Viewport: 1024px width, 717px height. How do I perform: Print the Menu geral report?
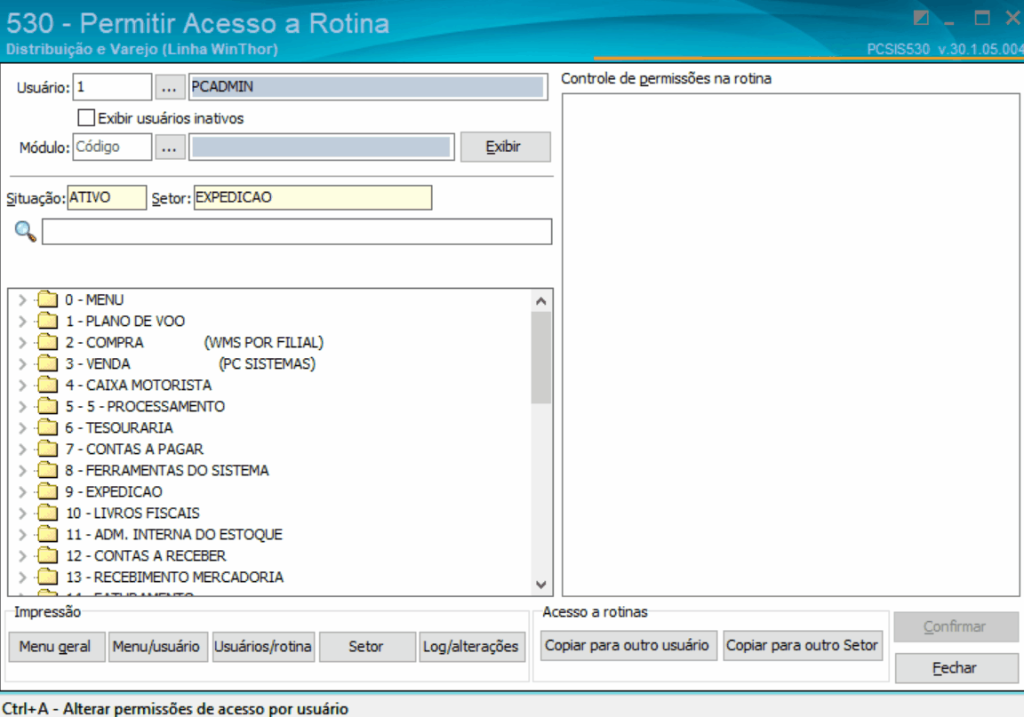coord(56,647)
